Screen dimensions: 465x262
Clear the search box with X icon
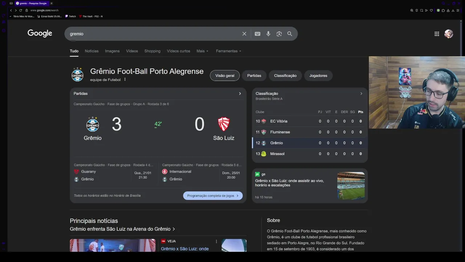click(244, 34)
